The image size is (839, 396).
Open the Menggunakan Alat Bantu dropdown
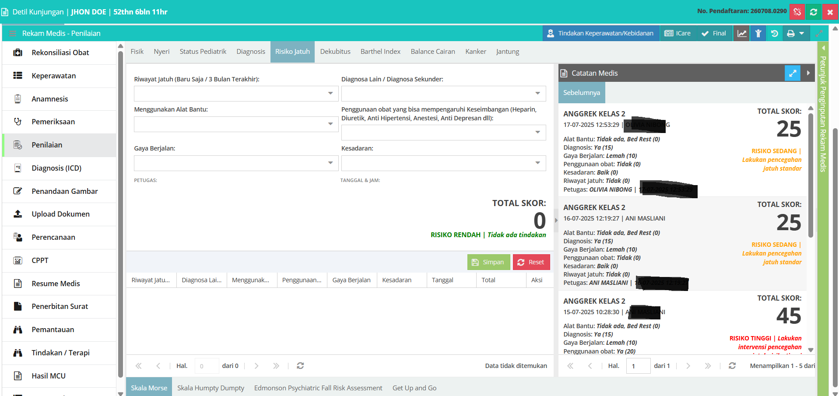(x=236, y=124)
